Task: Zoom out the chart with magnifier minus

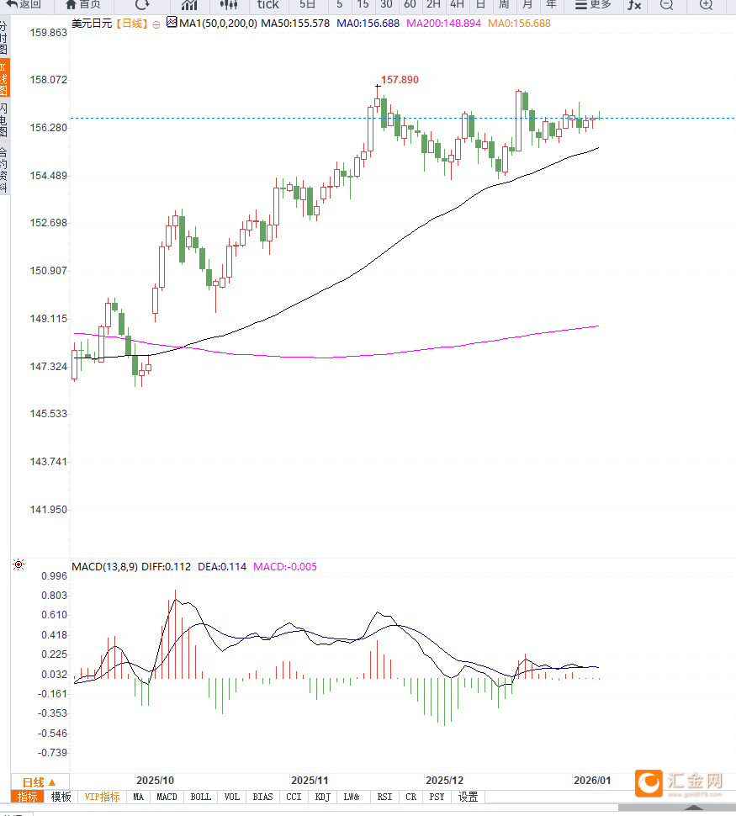Action: coord(666,5)
